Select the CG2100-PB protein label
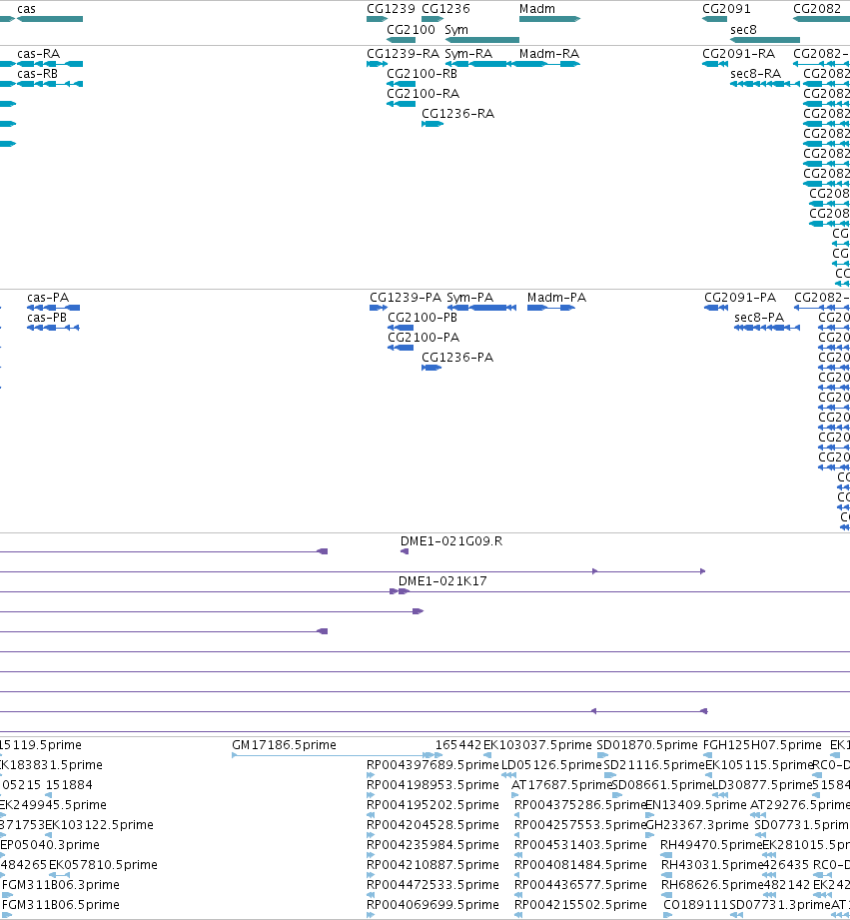 (423, 318)
